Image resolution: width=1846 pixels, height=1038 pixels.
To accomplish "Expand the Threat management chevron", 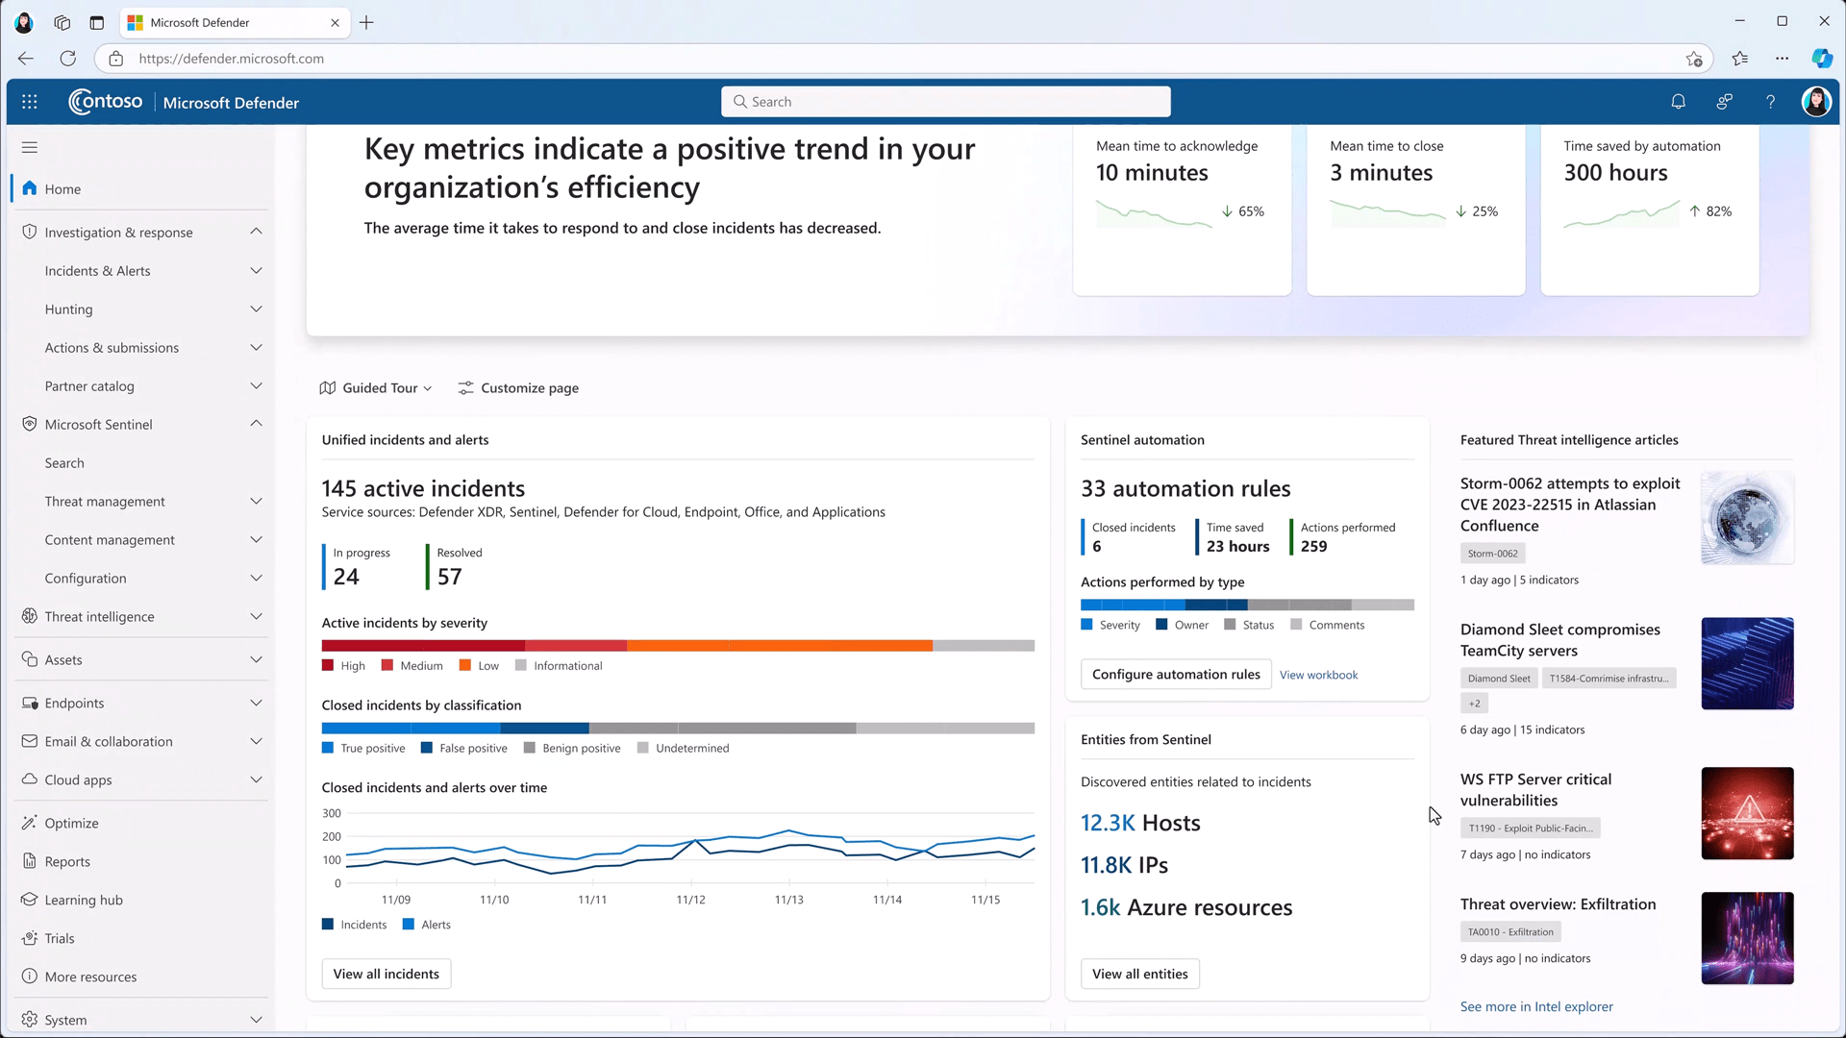I will tap(256, 502).
